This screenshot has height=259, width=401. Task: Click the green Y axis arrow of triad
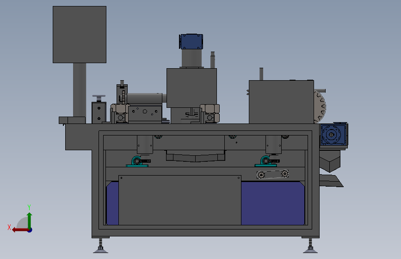point(30,221)
